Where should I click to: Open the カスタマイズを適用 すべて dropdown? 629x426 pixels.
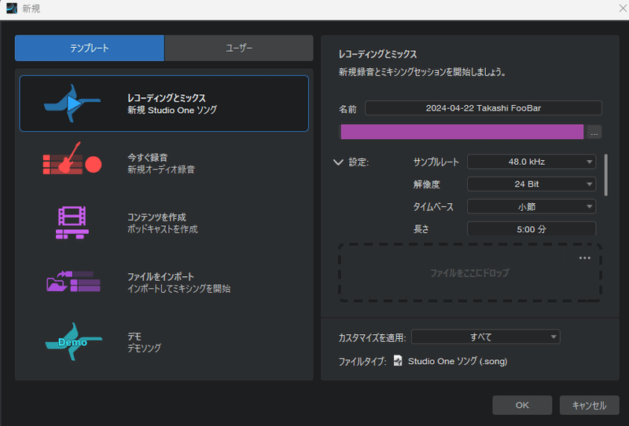pyautogui.click(x=486, y=337)
